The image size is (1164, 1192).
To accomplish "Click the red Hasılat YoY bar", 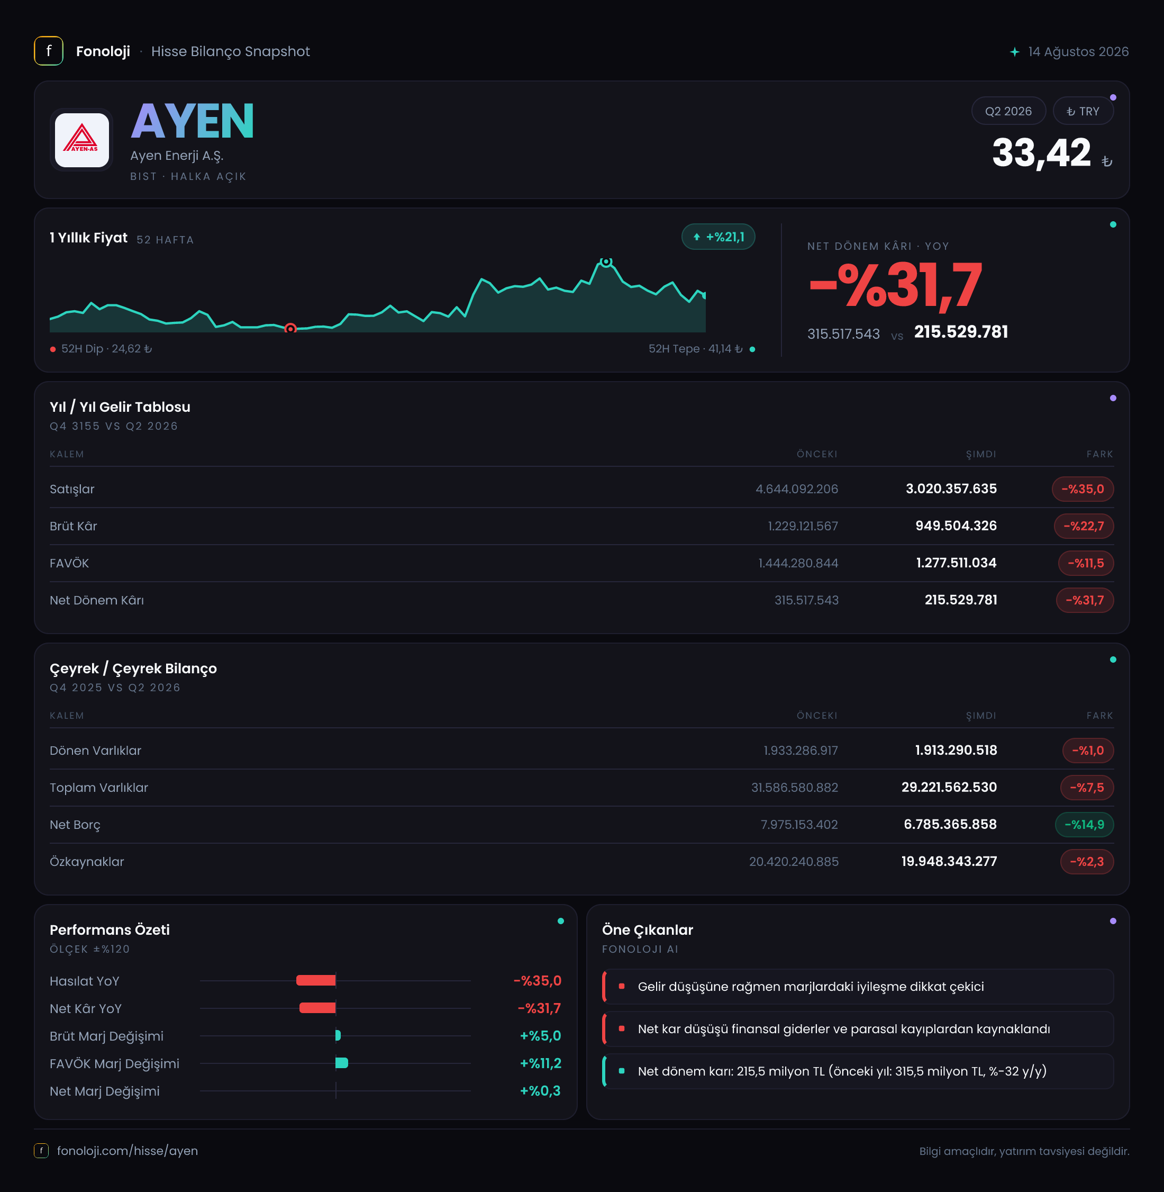I will 315,980.
